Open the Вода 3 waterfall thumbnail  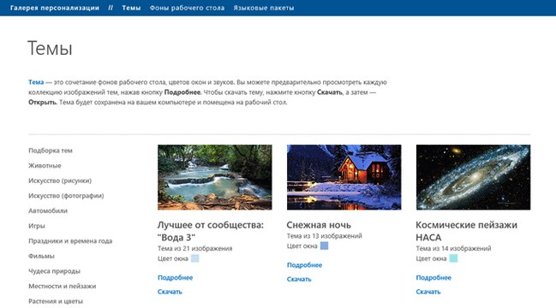click(x=215, y=177)
